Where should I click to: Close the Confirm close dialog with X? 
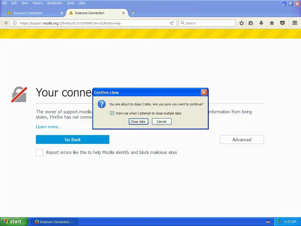coord(204,92)
